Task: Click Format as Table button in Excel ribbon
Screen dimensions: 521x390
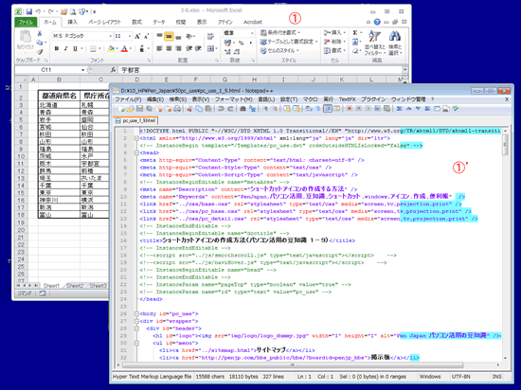Action: pyautogui.click(x=289, y=42)
